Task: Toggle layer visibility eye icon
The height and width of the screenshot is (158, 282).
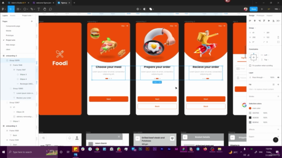Action: pos(278,77)
